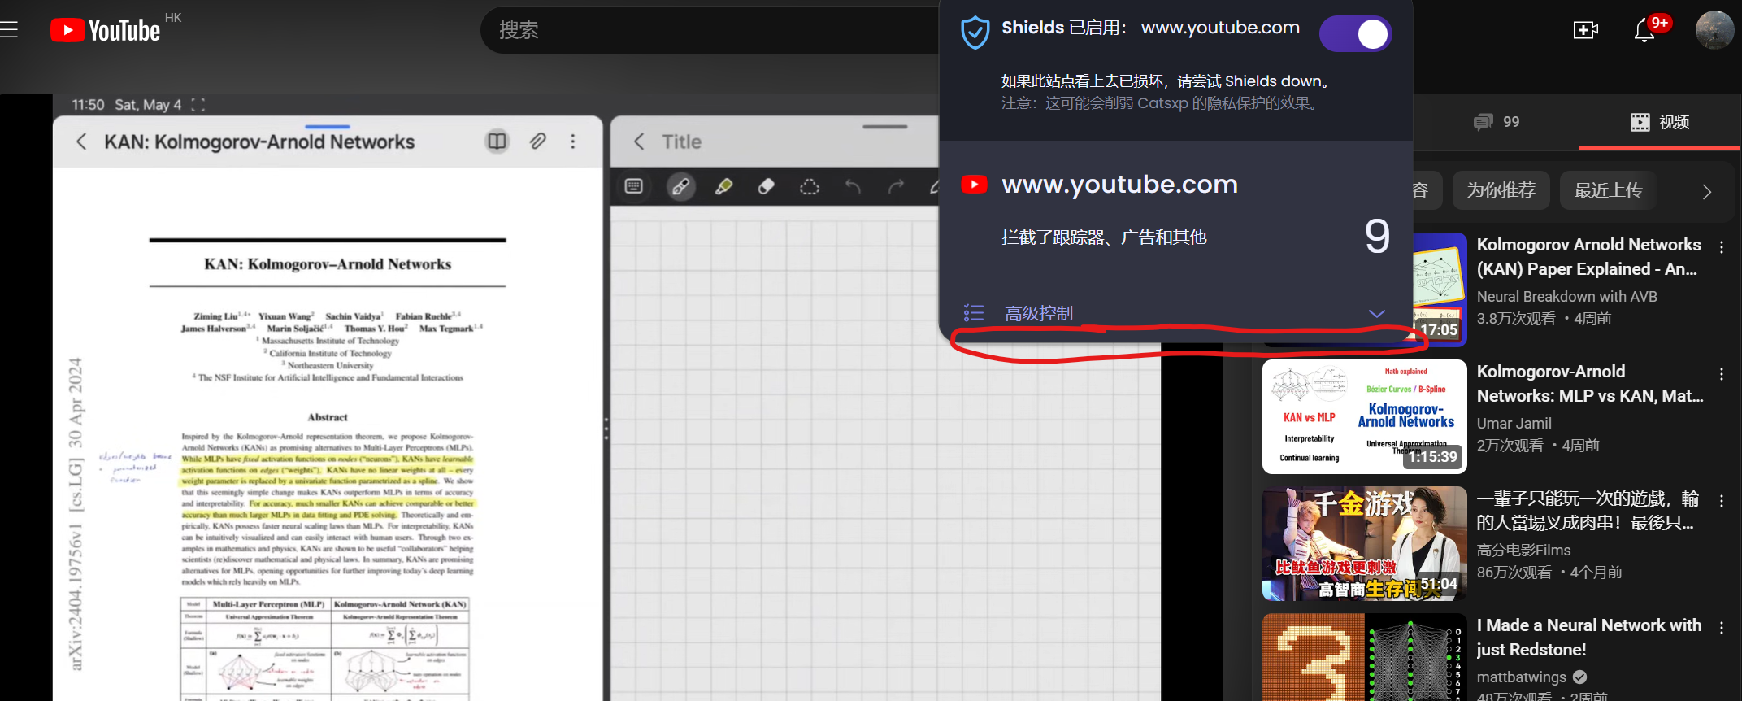1742x701 pixels.
Task: Select the highlighter tool
Action: 723,186
